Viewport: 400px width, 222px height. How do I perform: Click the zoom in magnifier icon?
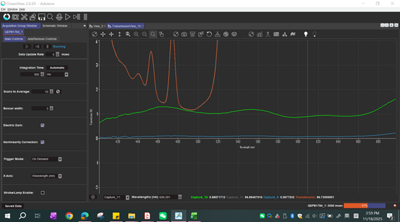[136, 34]
